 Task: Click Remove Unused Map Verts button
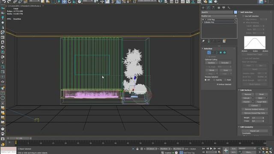click(x=255, y=113)
